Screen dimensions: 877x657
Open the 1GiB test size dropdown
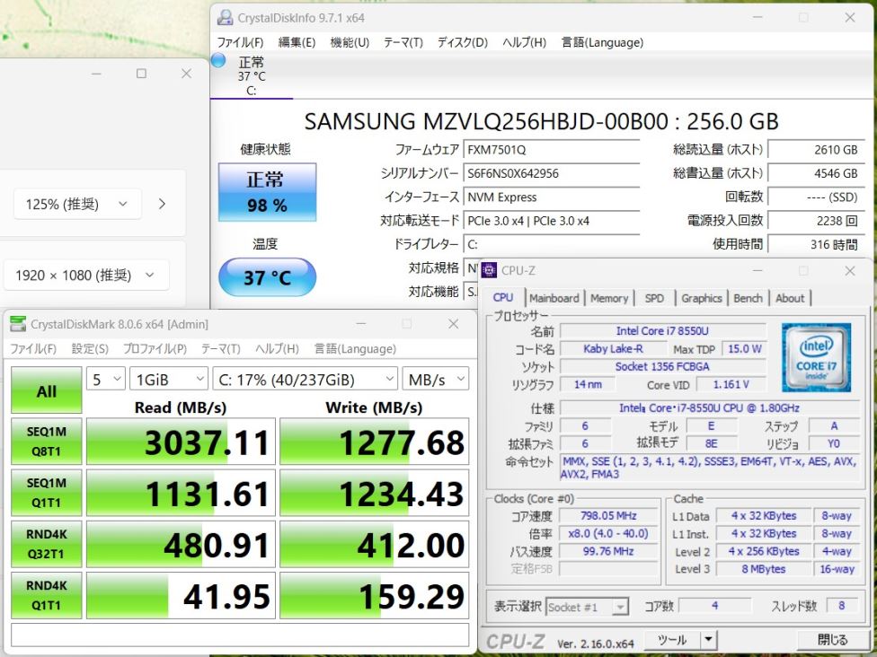[x=168, y=380]
